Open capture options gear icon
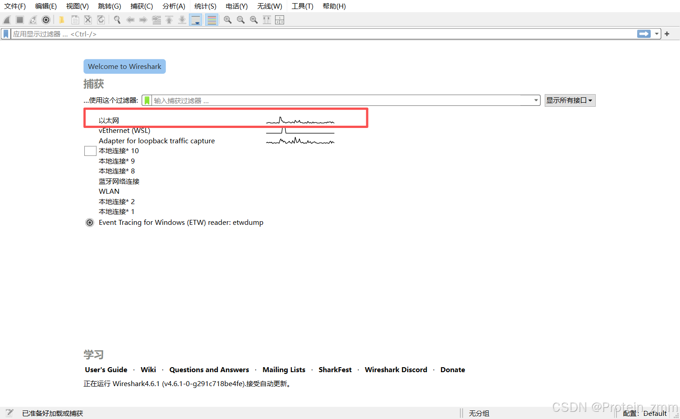 46,20
